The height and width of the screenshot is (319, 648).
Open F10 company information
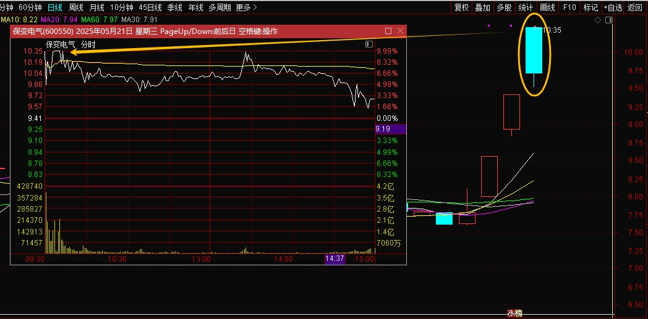pyautogui.click(x=569, y=7)
